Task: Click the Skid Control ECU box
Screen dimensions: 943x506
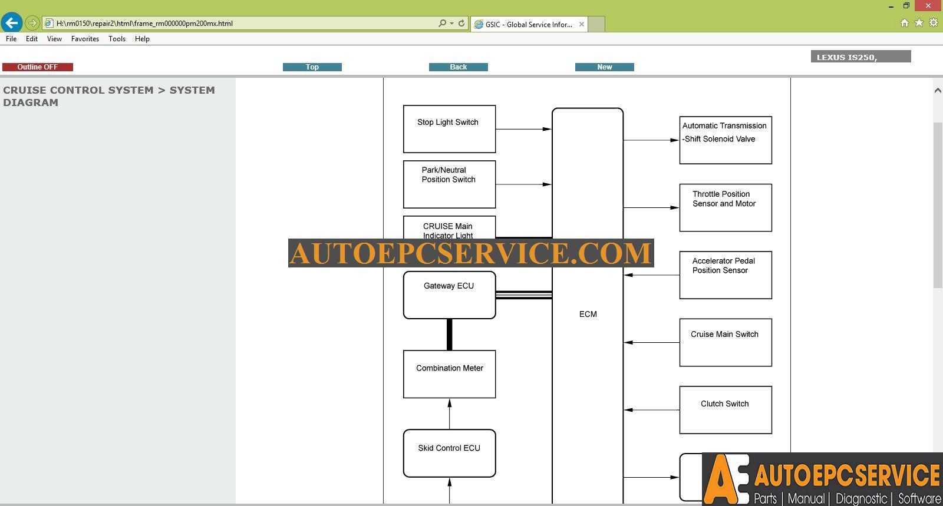Action: [449, 453]
